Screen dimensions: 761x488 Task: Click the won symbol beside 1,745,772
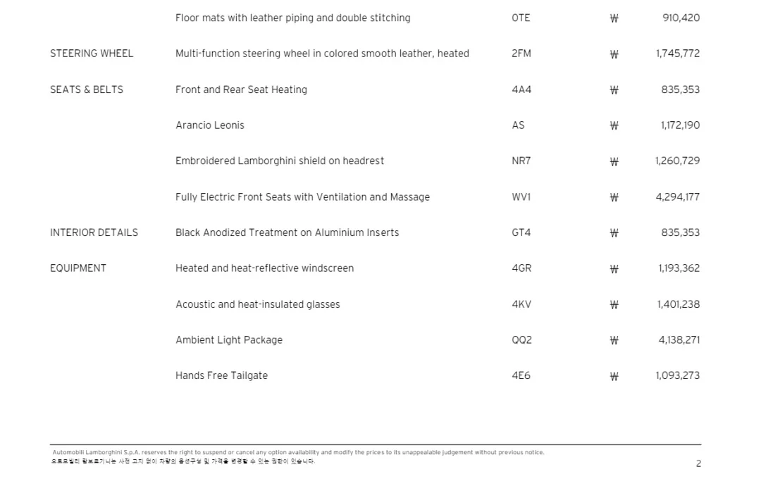tap(614, 54)
